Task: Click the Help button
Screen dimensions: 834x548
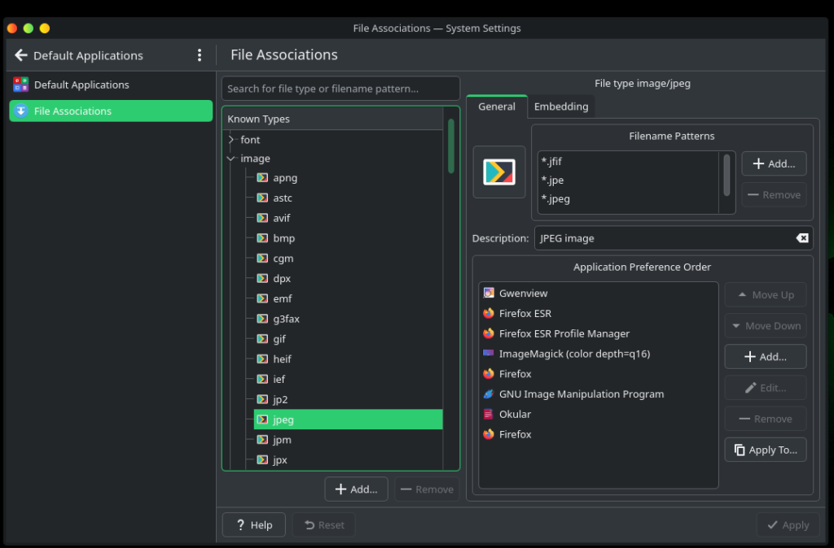Action: 253,525
